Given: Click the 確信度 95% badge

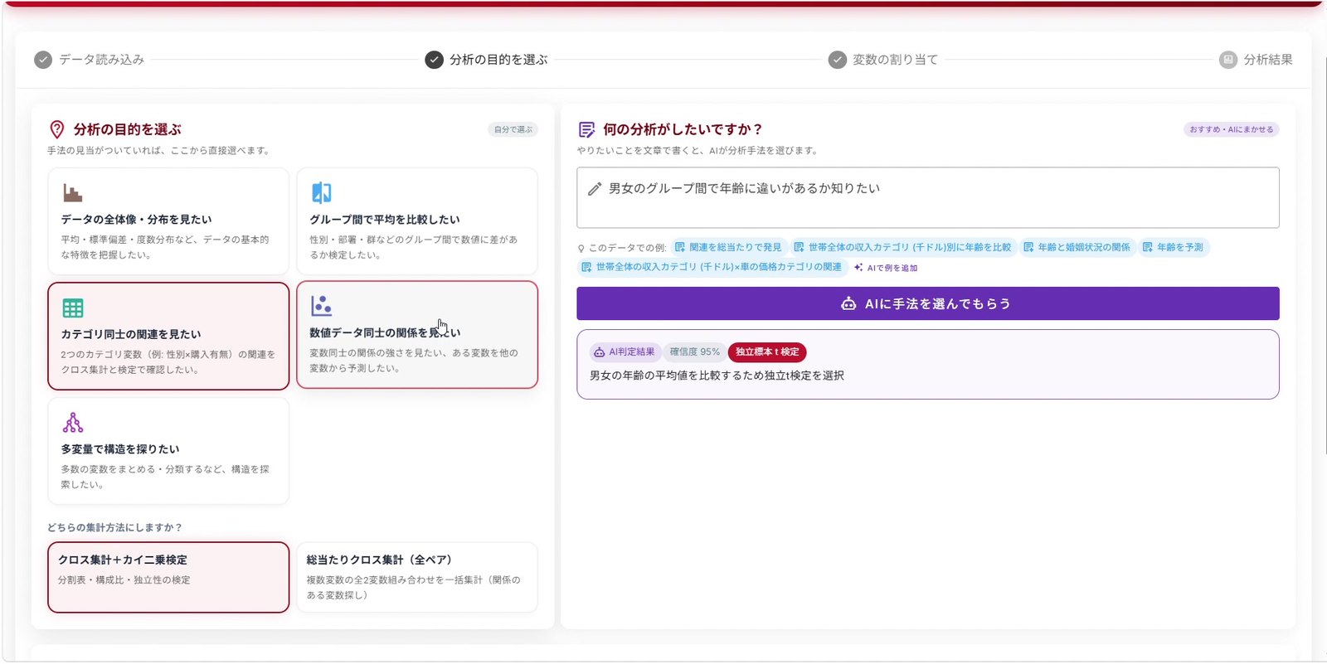Looking at the screenshot, I should pyautogui.click(x=695, y=352).
